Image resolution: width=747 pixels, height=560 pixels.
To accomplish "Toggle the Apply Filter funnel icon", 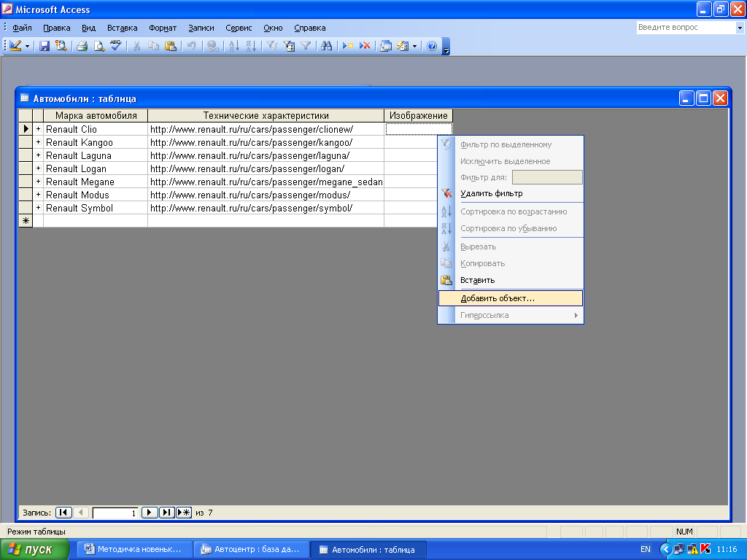I will pyautogui.click(x=306, y=46).
